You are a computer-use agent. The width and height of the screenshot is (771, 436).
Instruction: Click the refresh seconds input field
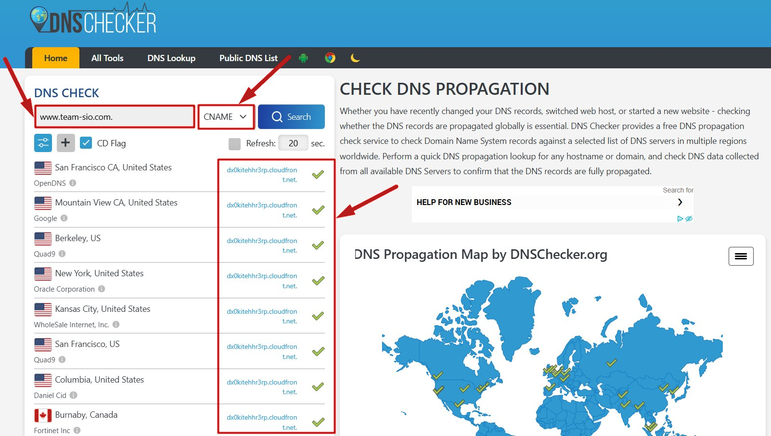pos(293,143)
